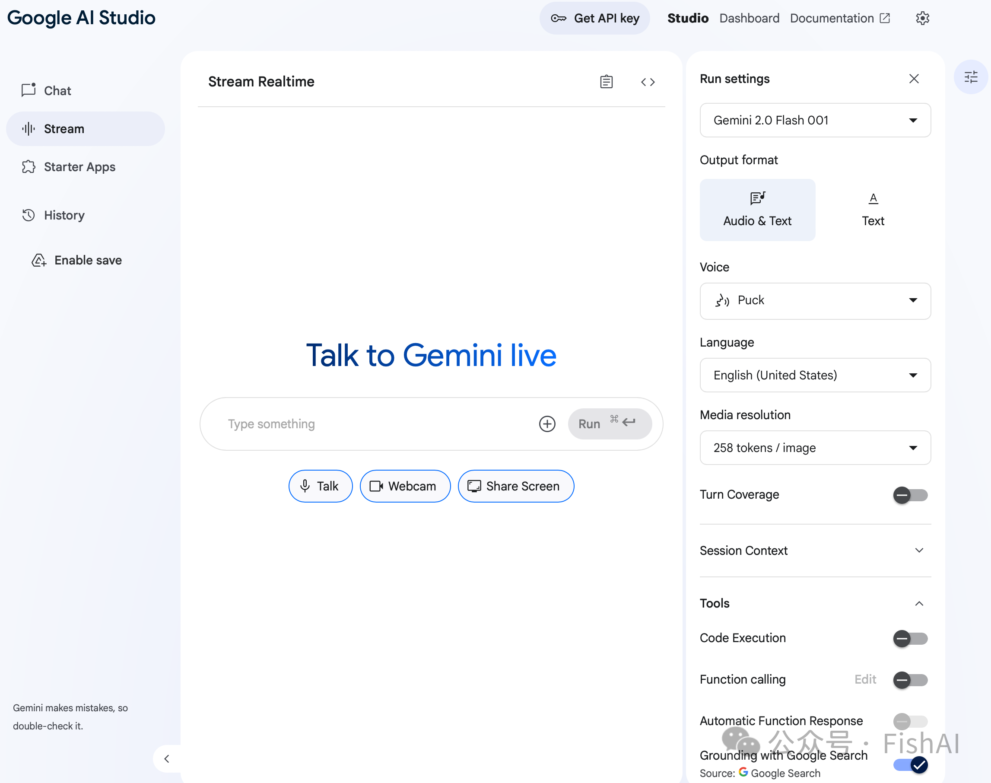This screenshot has height=783, width=991.
Task: Click Enable save
Action: [76, 260]
